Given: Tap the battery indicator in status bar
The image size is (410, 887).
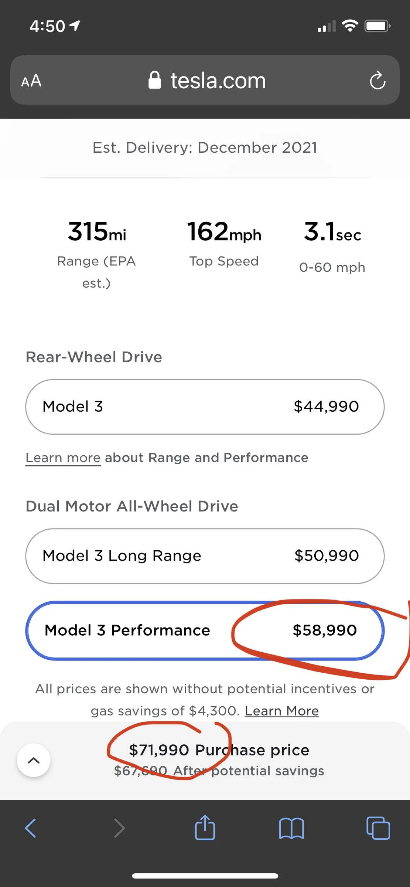Looking at the screenshot, I should (x=377, y=26).
